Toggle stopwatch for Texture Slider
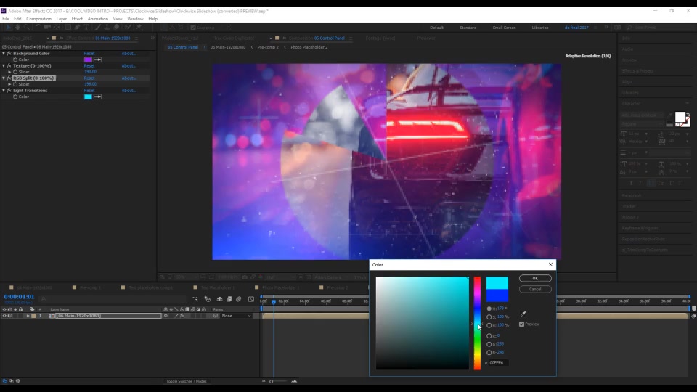Screen dimensions: 697x392 point(15,72)
